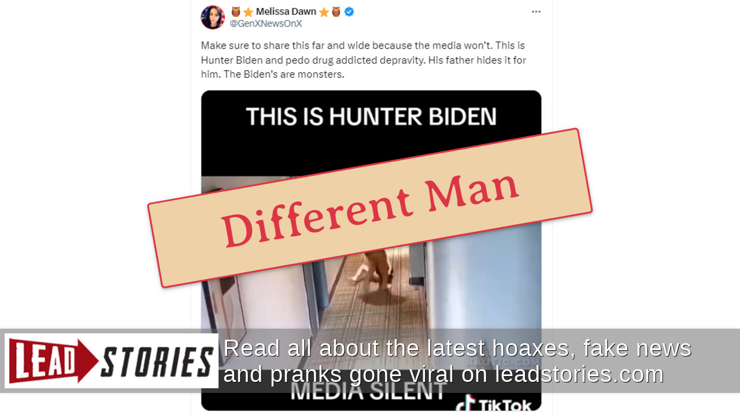
Task: Click the blue verified checkmark badge
Action: [349, 12]
